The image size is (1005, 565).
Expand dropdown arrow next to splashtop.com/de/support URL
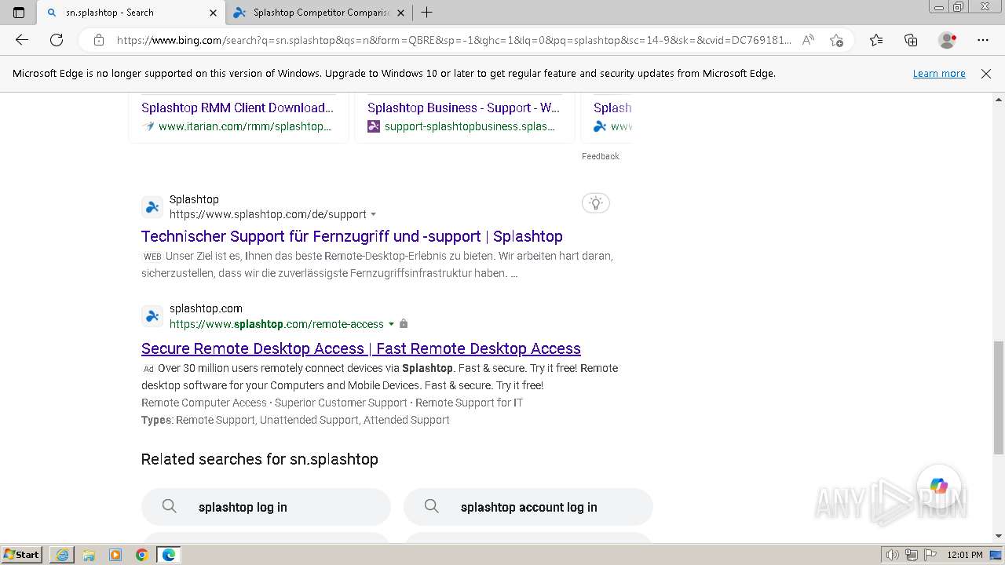coord(374,214)
